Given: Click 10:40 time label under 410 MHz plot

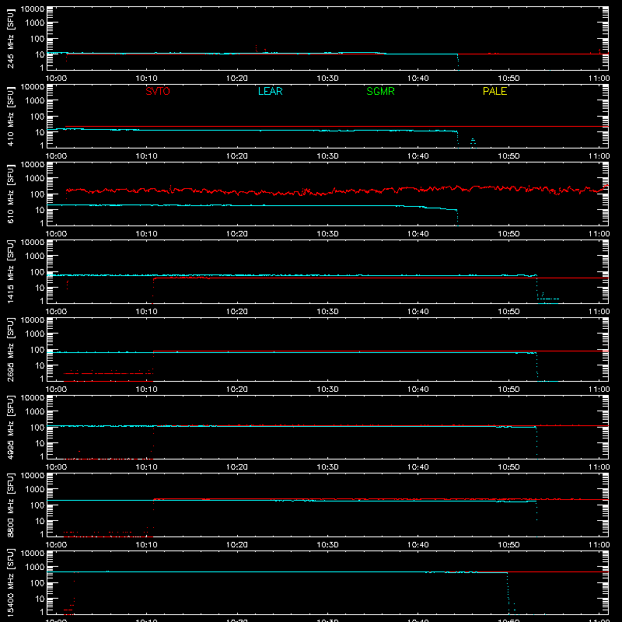Looking at the screenshot, I should 418,156.
